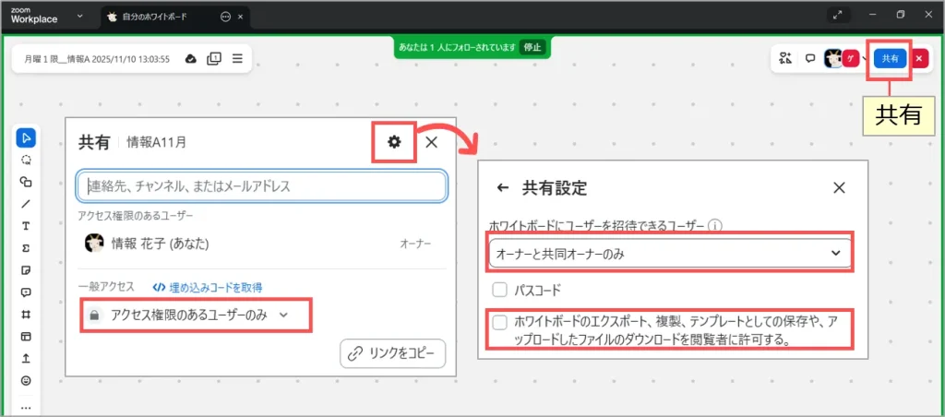The height and width of the screenshot is (417, 945).
Task: Click the リンクをコピー button
Action: click(x=392, y=353)
